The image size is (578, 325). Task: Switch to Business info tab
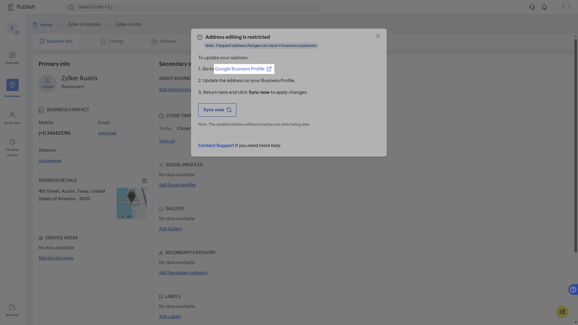coord(56,41)
